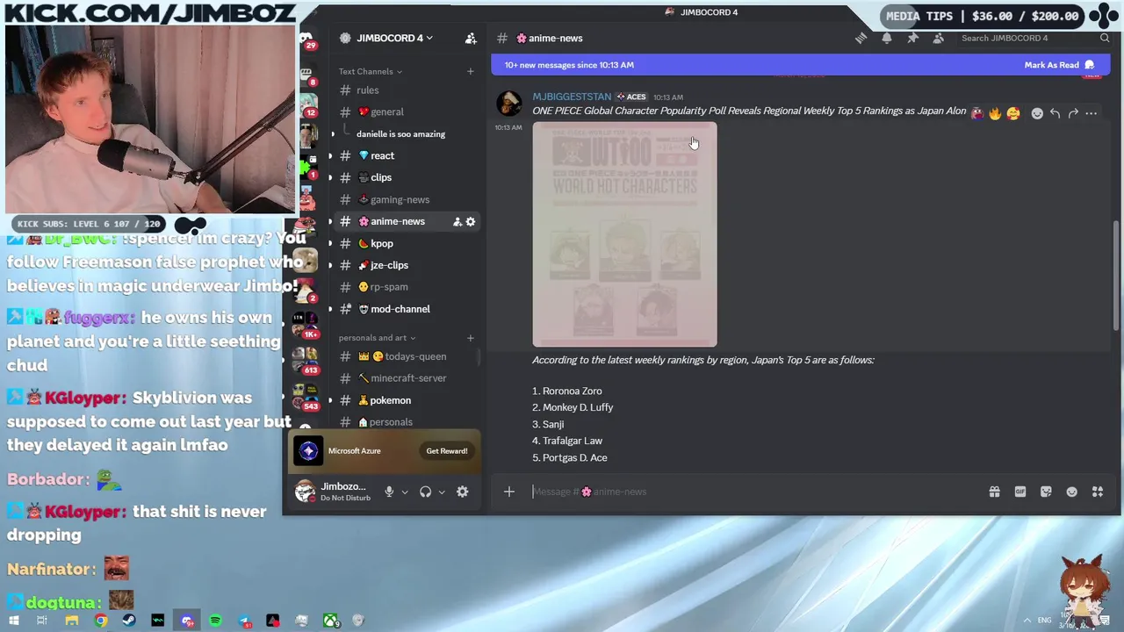The image size is (1124, 632).
Task: Open anime-news invite icon
Action: coord(457,221)
